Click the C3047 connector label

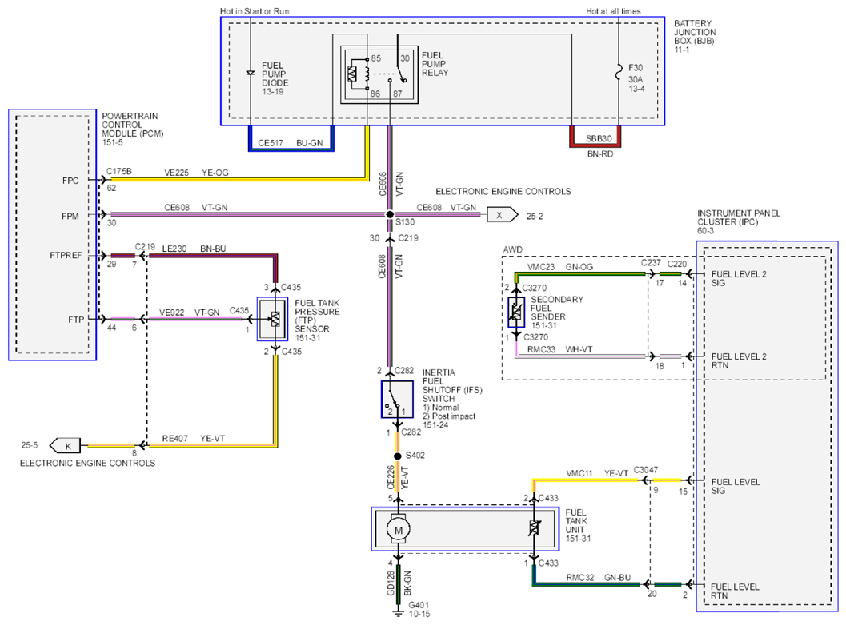(645, 470)
